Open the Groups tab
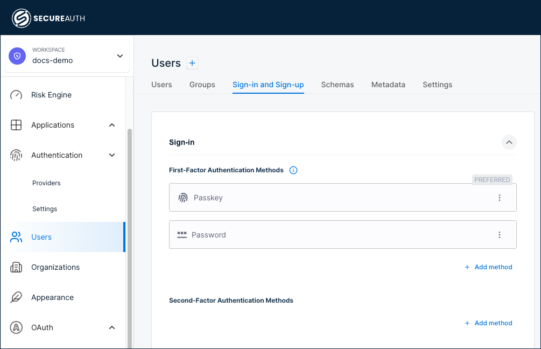Screen dimensions: 541x349 [202, 85]
